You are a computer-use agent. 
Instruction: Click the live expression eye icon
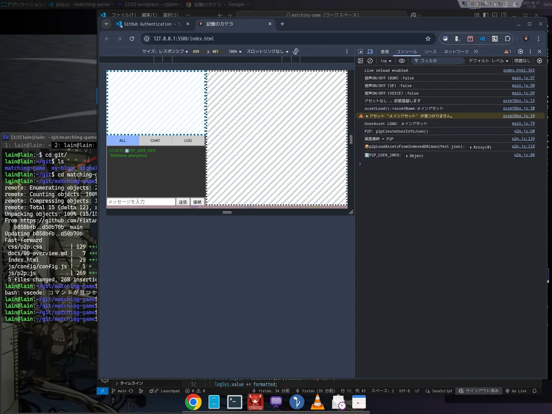pos(402,61)
